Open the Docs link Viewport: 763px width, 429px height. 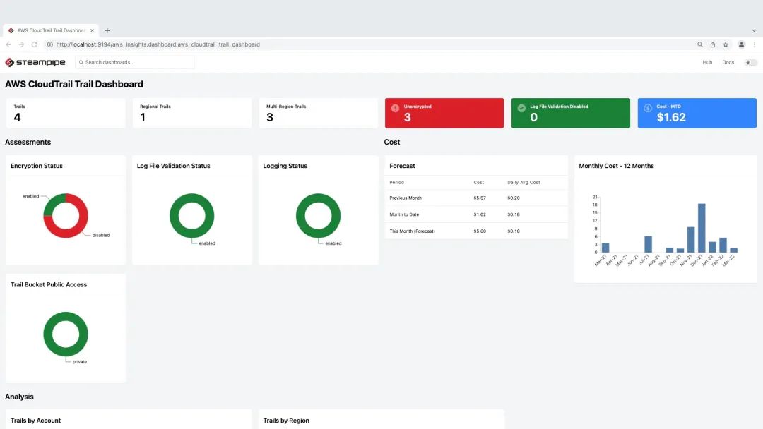728,62
